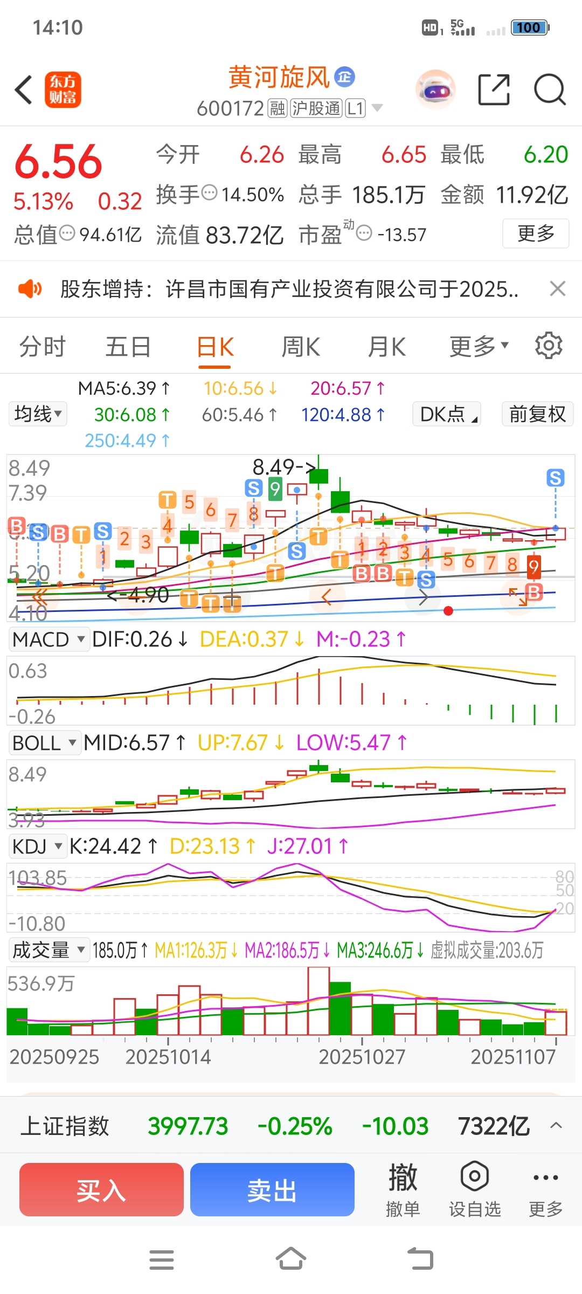The image size is (582, 1294).
Task: Open the bottom 更多 three-dots menu
Action: pos(545,1190)
